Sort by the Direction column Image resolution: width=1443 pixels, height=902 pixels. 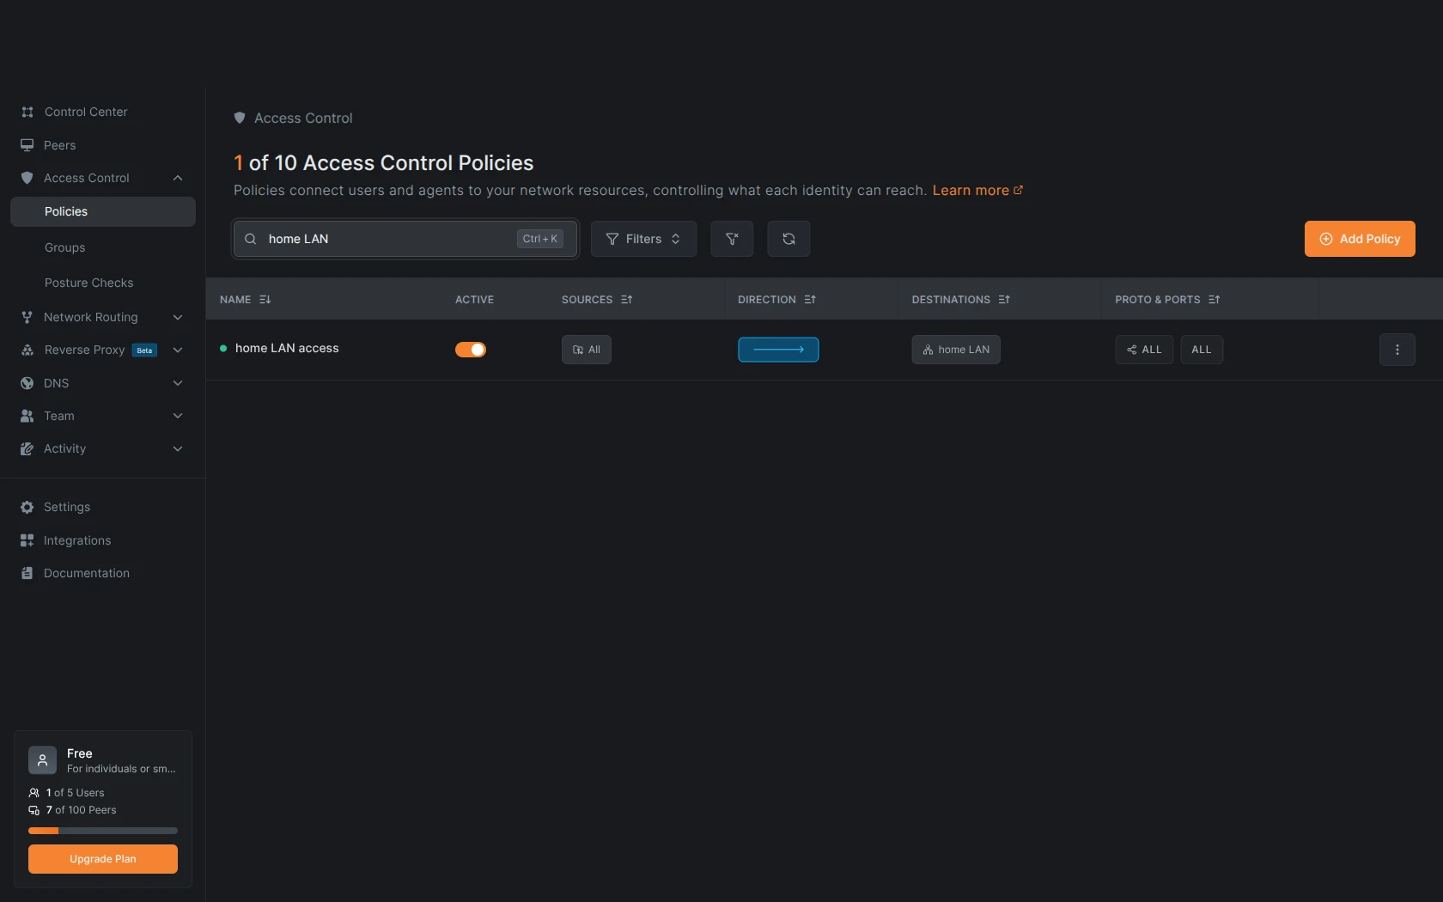[777, 300]
